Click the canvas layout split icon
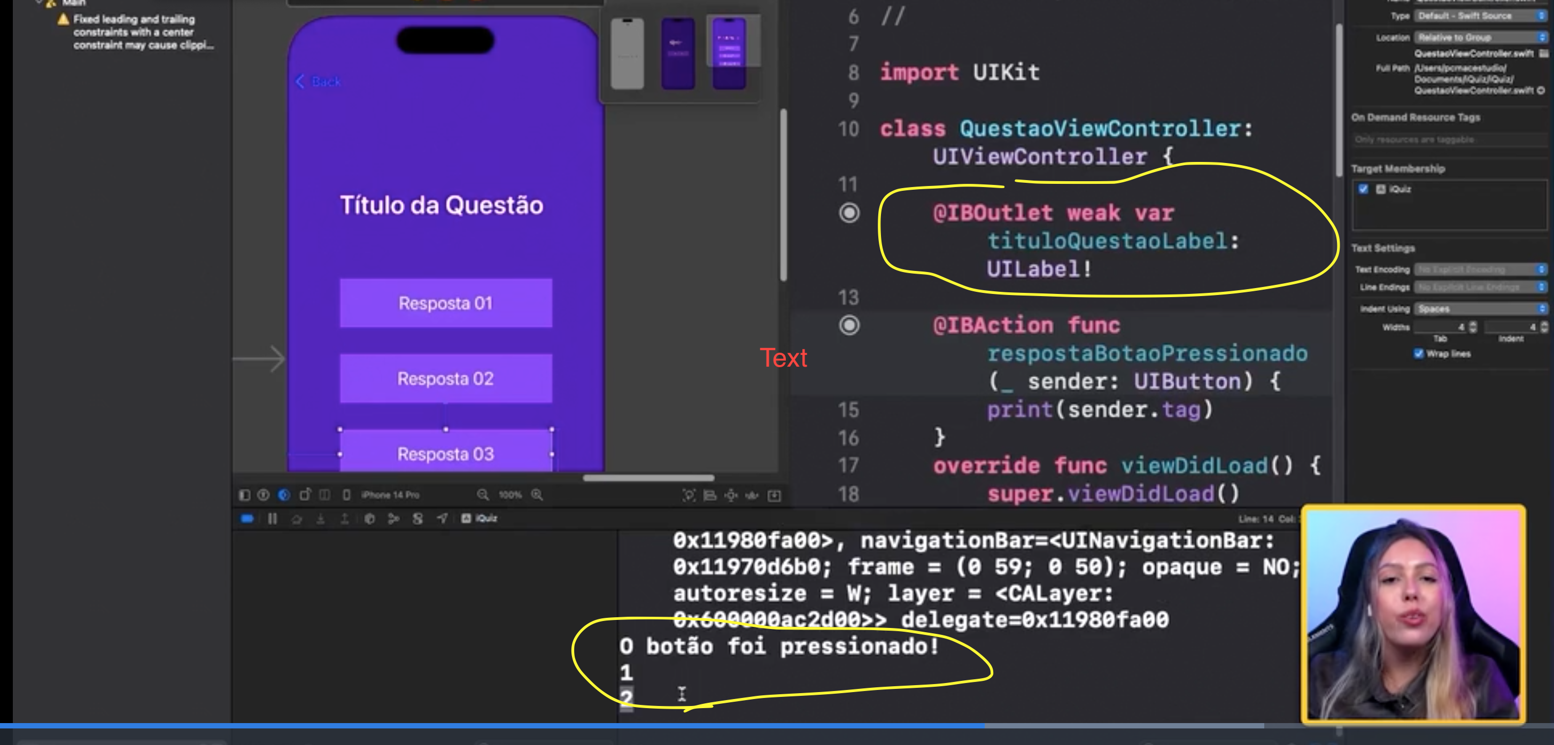 pyautogui.click(x=324, y=495)
